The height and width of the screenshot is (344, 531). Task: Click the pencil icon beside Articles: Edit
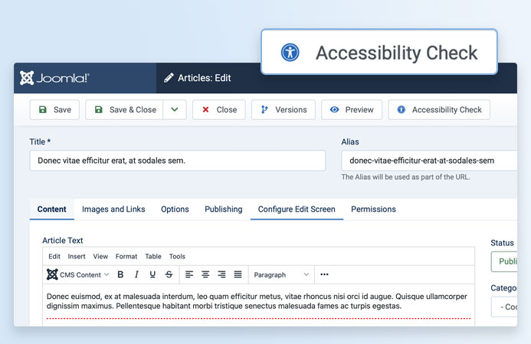click(169, 78)
